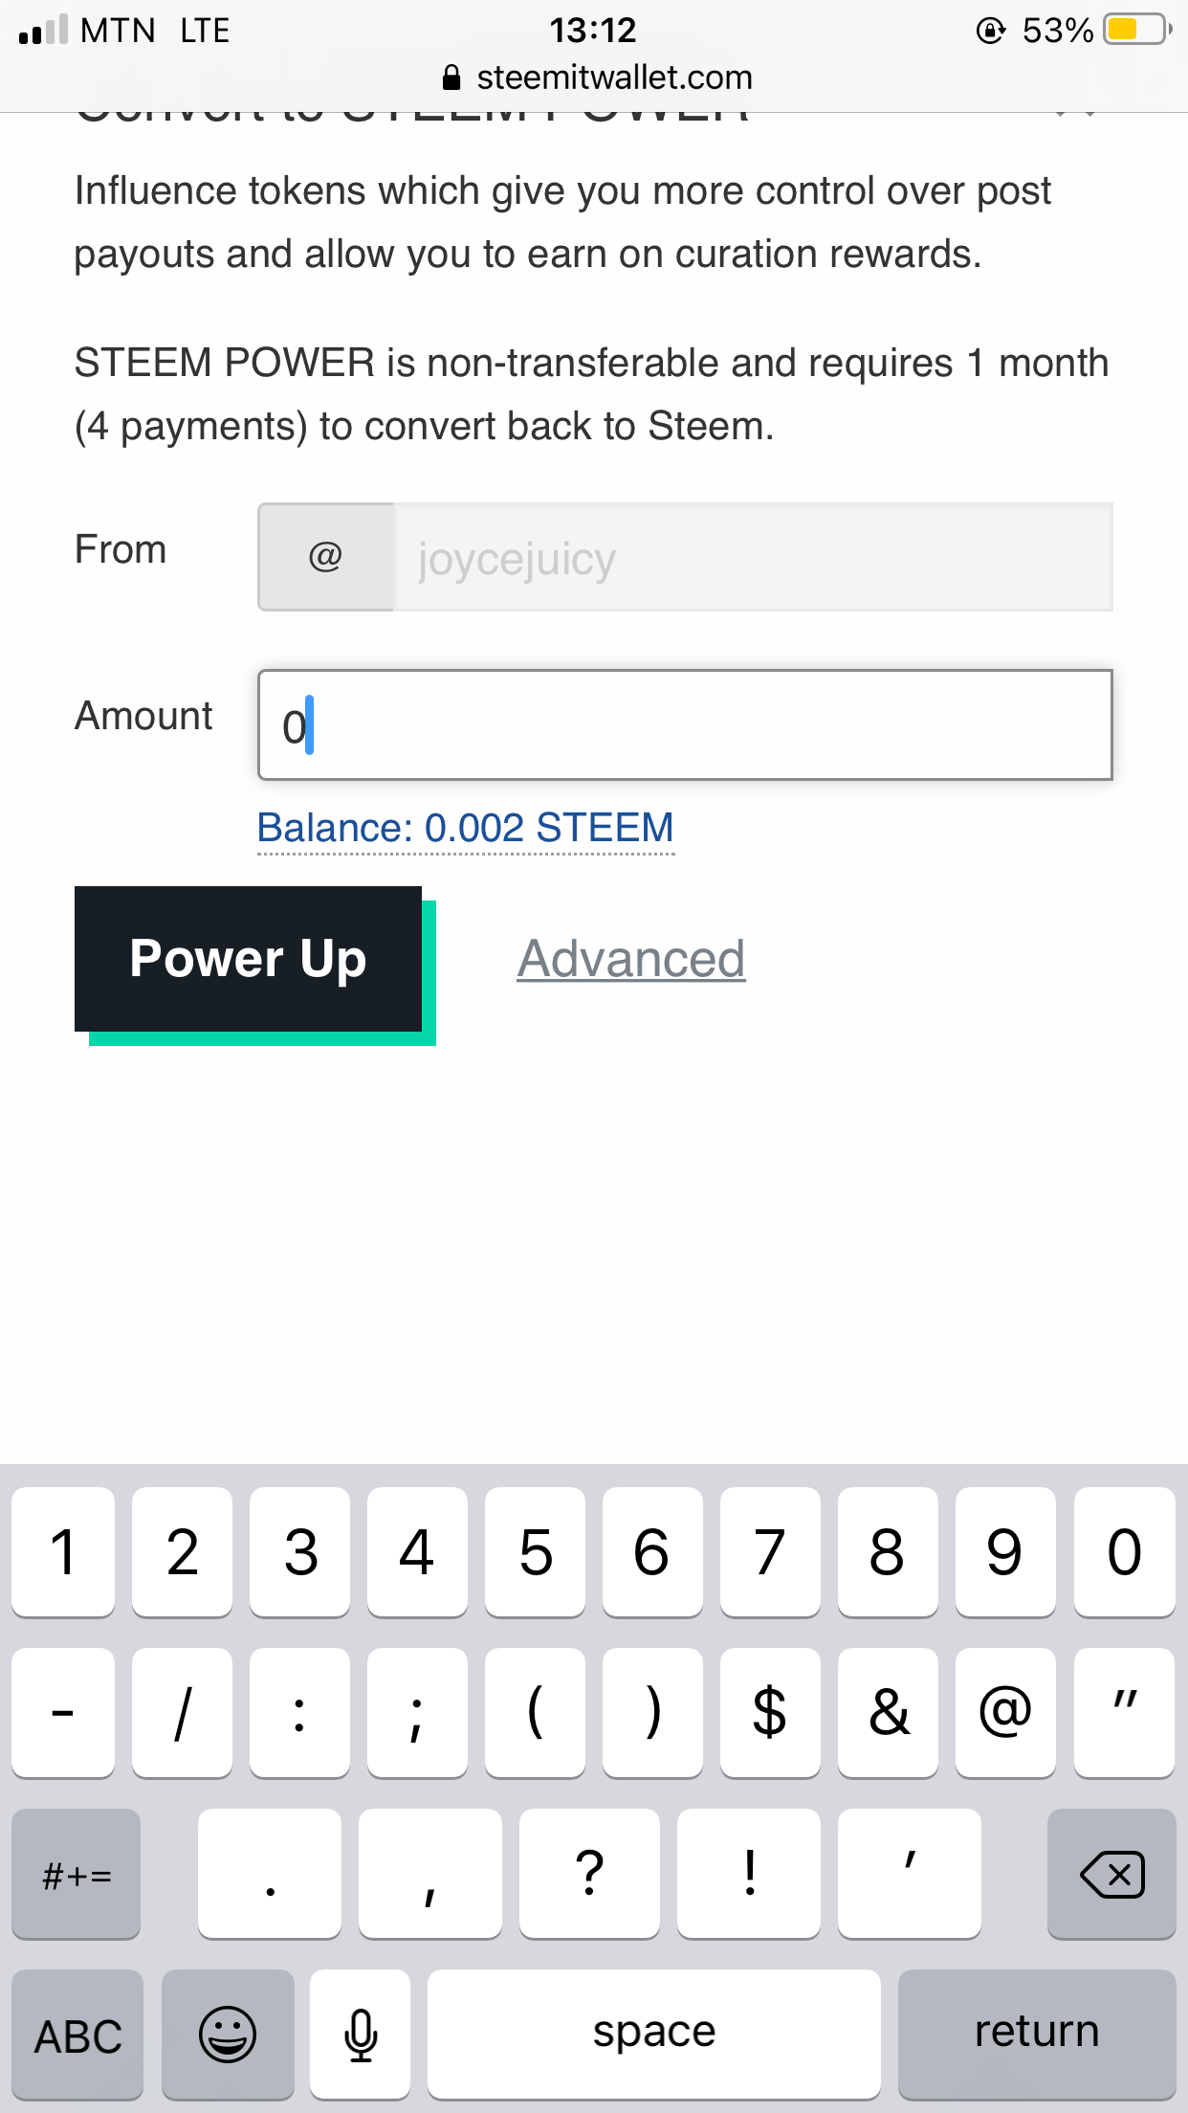The height and width of the screenshot is (2113, 1188).
Task: Switch keyboard to ABC letters
Action: pyautogui.click(x=78, y=2033)
